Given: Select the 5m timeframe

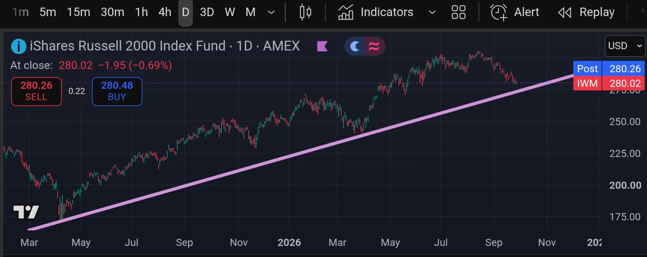Looking at the screenshot, I should [x=47, y=12].
